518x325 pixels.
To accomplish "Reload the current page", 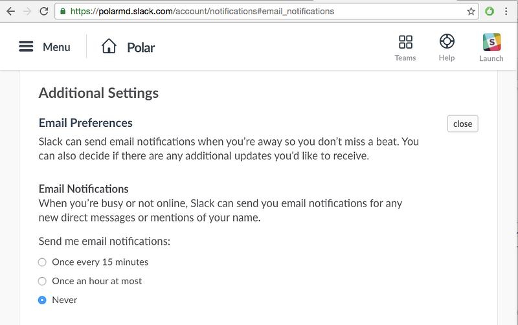I will coord(43,12).
